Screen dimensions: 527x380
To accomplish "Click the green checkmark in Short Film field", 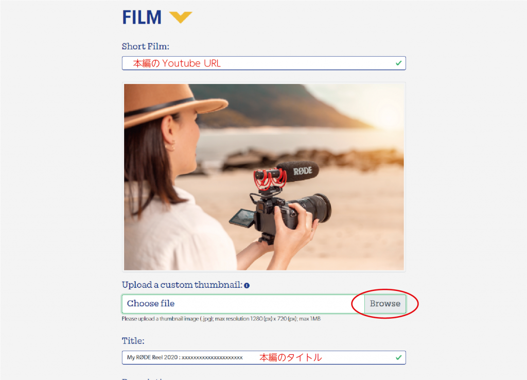I will 399,63.
